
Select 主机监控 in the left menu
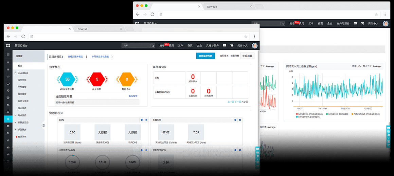coord(22,87)
